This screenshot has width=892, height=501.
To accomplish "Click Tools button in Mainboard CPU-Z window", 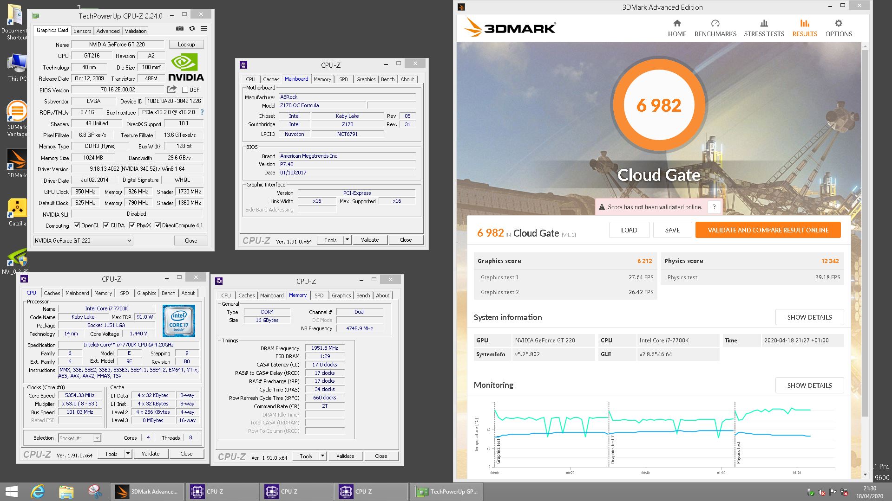I will (x=330, y=240).
